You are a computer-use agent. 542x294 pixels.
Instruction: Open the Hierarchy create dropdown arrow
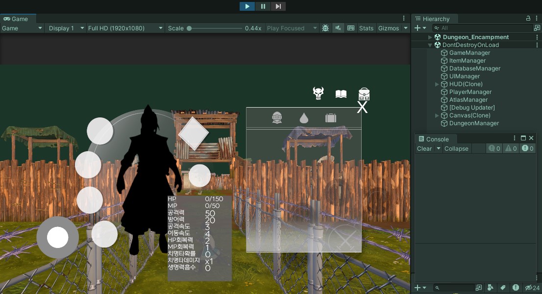coord(424,28)
